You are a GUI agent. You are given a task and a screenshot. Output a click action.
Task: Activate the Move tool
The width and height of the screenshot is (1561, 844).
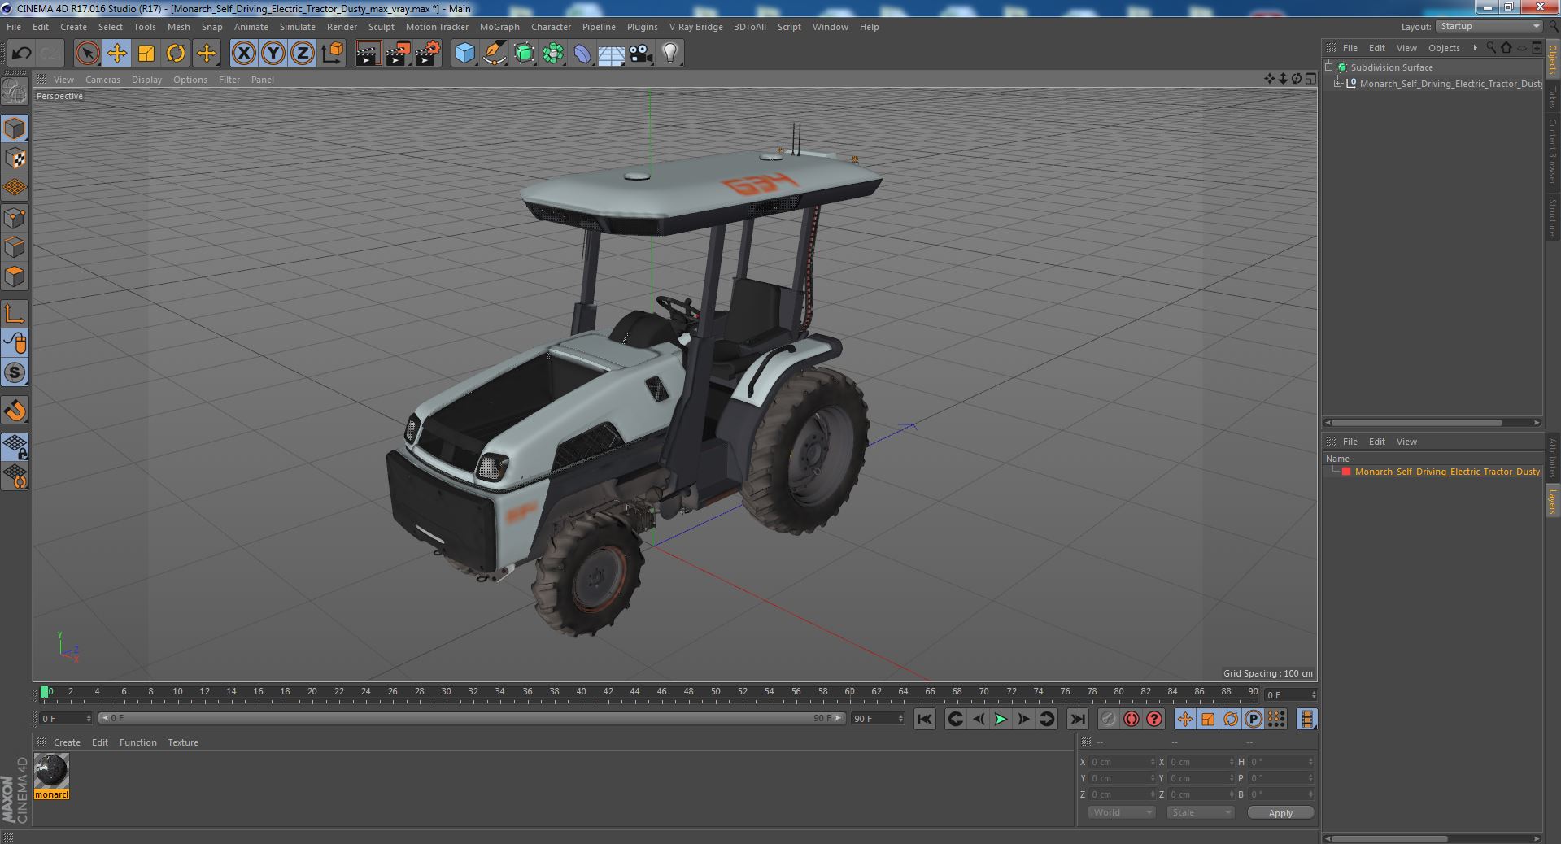(x=116, y=54)
